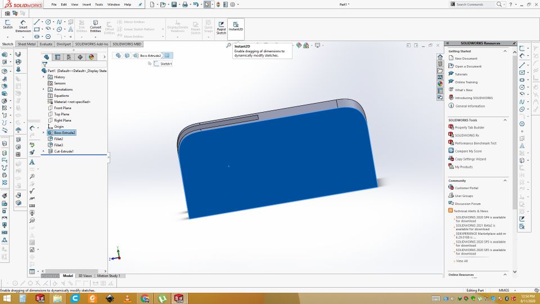Open the Smart Dimension dropdown arrow

coord(23,37)
